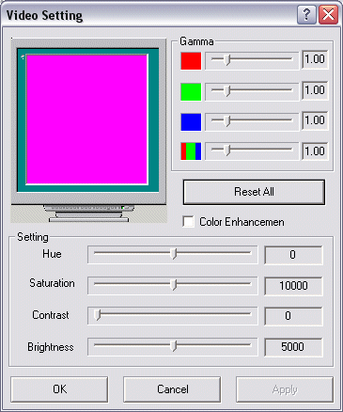Click the green gamma color swatch
This screenshot has height=412, width=343.
click(x=191, y=91)
